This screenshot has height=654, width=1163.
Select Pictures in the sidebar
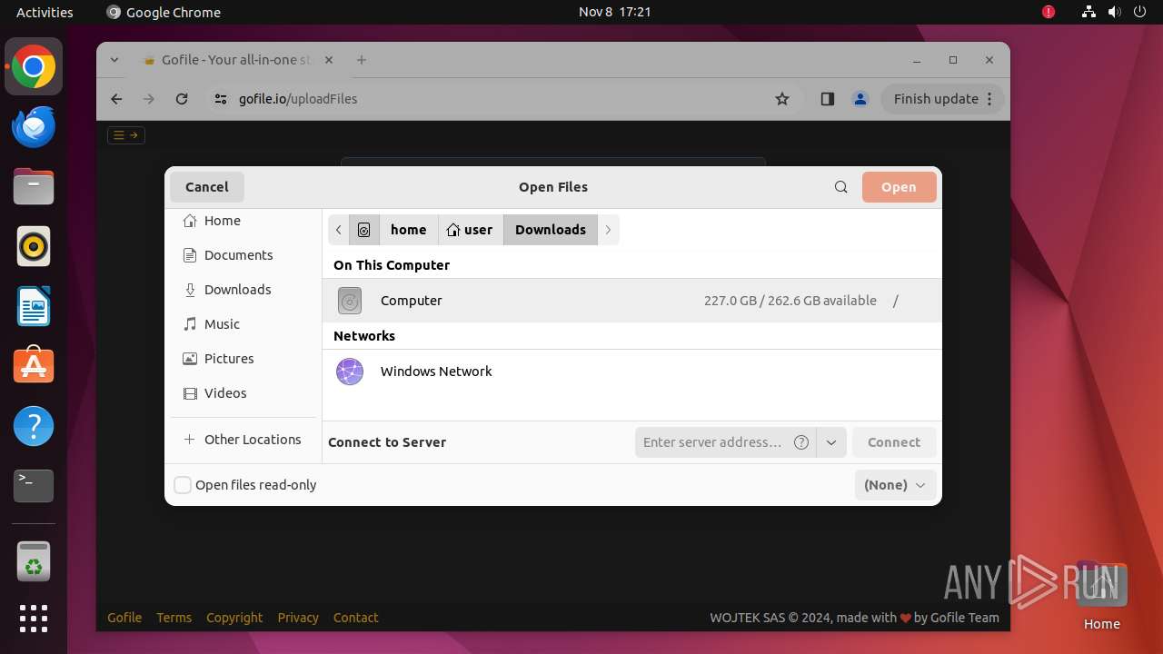[x=245, y=359]
